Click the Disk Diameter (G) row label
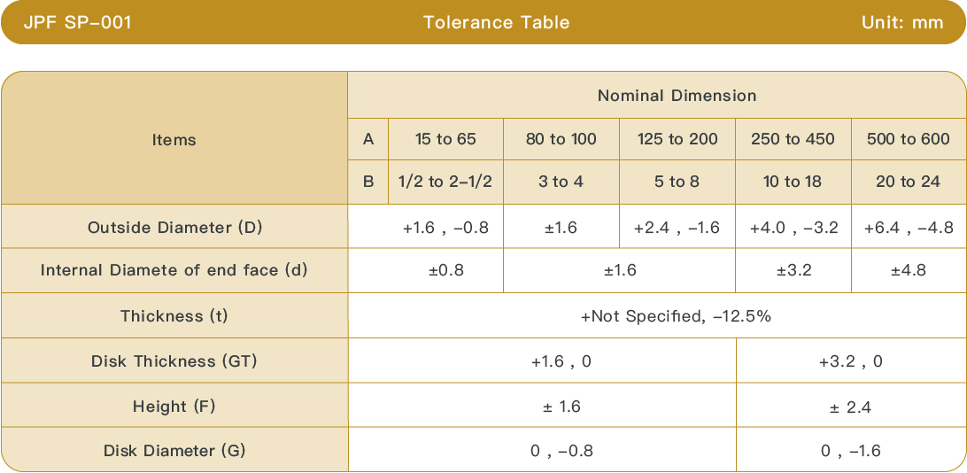The width and height of the screenshot is (967, 473). click(174, 450)
